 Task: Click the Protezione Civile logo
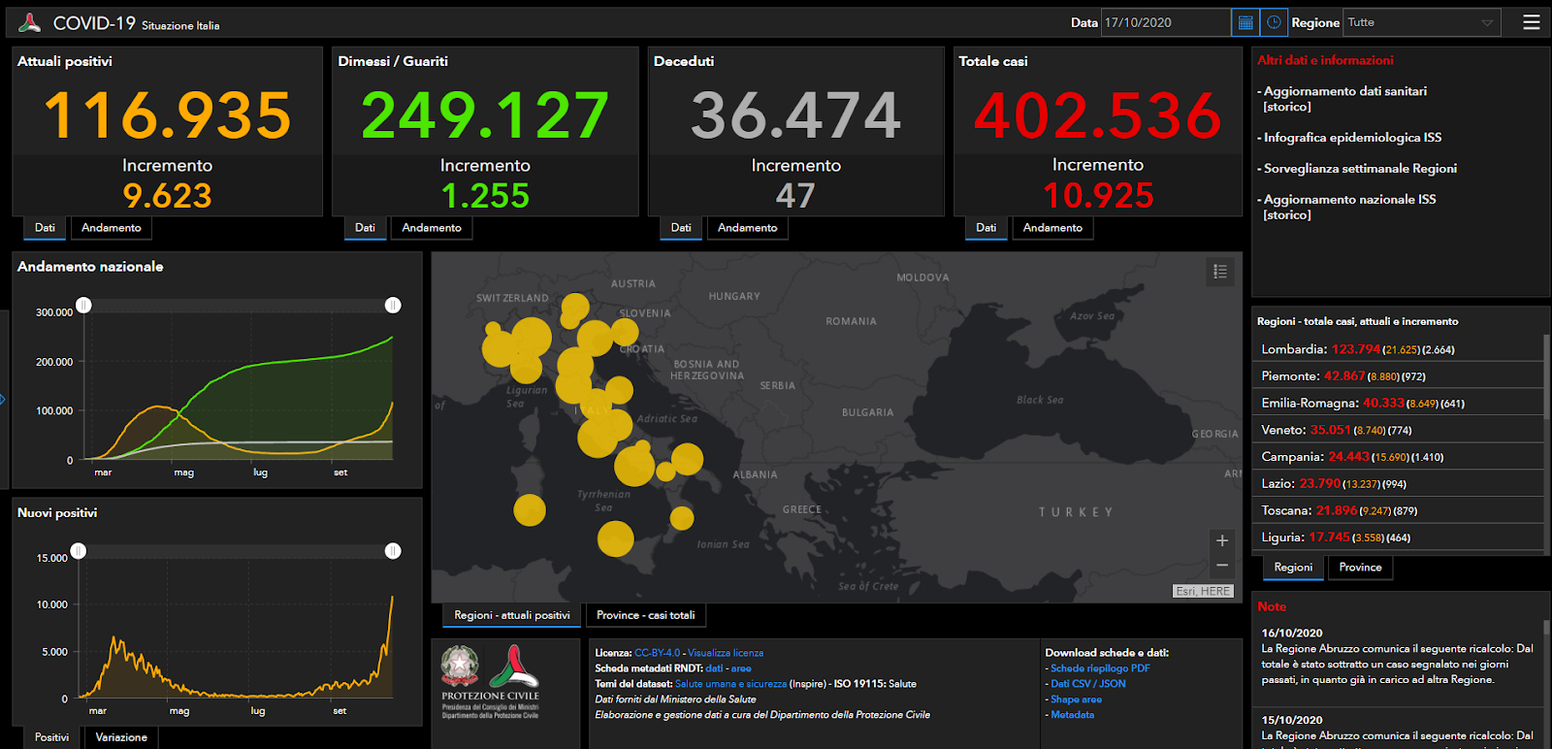(514, 666)
